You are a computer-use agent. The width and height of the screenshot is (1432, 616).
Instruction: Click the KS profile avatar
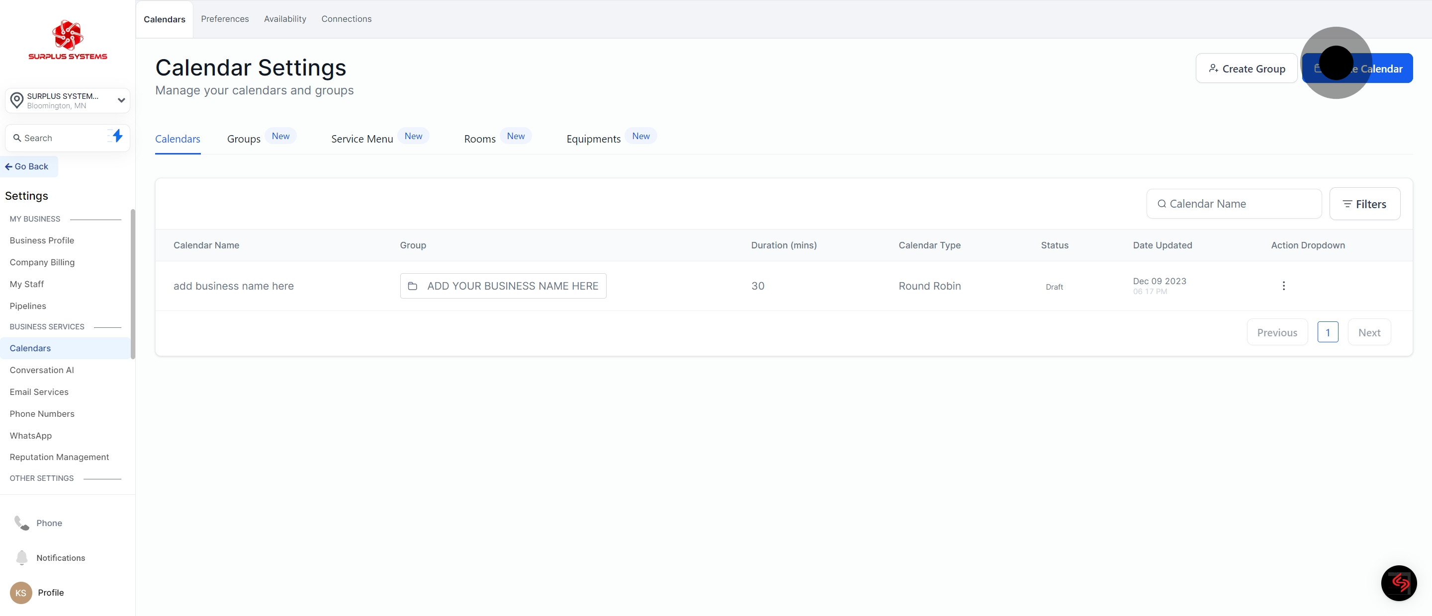point(20,593)
